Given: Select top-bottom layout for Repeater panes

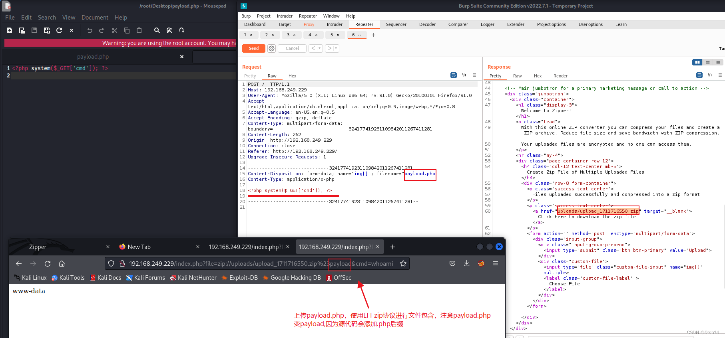Looking at the screenshot, I should click(x=707, y=62).
